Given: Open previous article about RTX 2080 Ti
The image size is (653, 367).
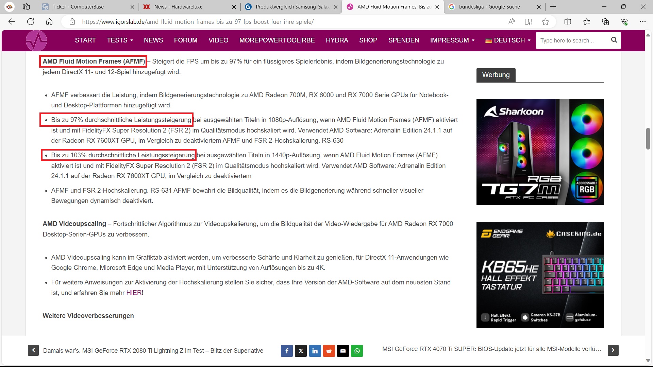Looking at the screenshot, I should [x=153, y=351].
